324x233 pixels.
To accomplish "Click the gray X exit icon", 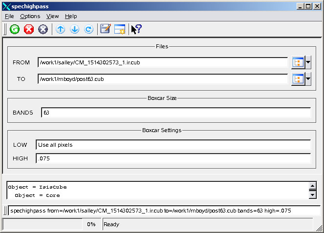I will pos(43,29).
